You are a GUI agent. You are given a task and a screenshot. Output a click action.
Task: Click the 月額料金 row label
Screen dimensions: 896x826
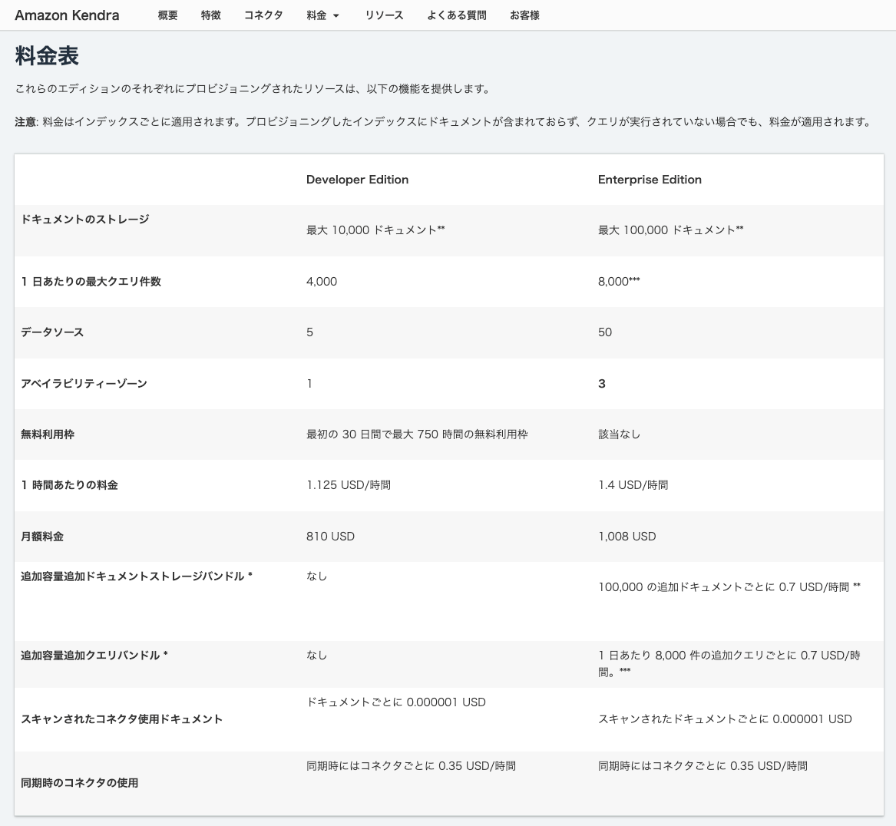[42, 537]
